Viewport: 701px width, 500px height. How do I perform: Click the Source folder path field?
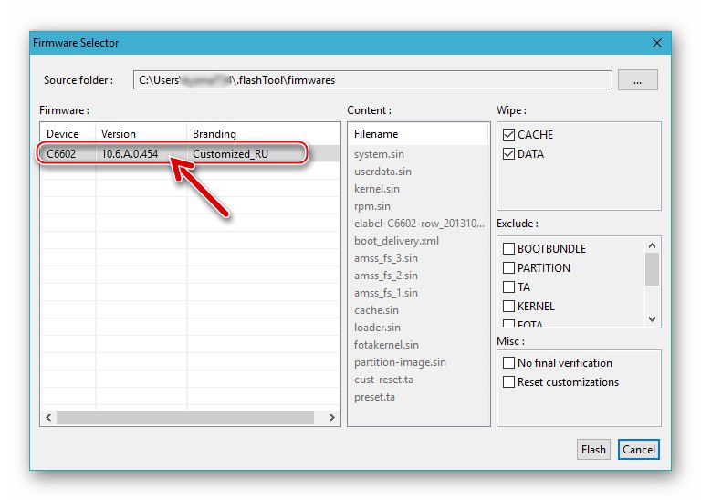tap(372, 80)
